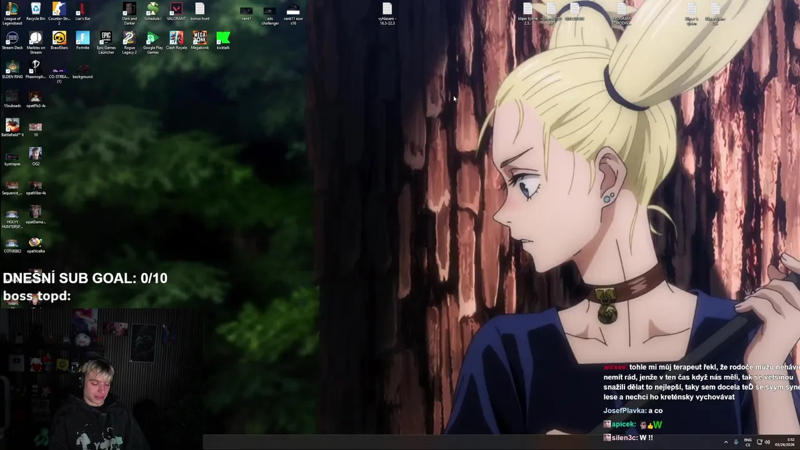
Task: Open the Megabonk shortcut
Action: coord(200,41)
